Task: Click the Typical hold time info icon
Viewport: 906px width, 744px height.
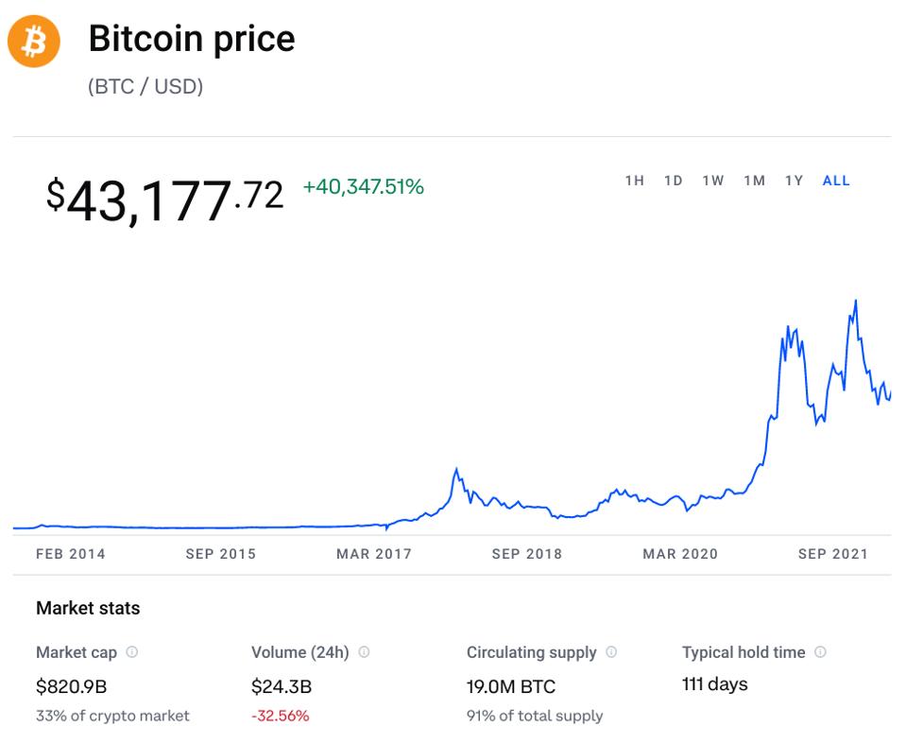Action: tap(820, 652)
